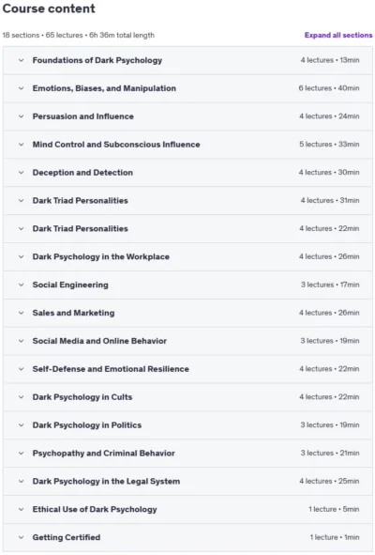This screenshot has width=375, height=555.
Task: Expand all sections via the purple link
Action: 338,35
